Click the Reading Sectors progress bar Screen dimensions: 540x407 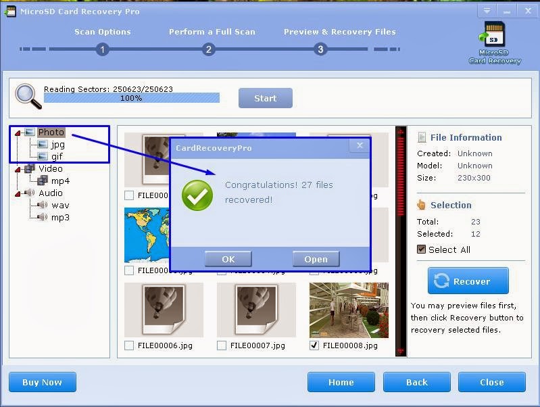tap(132, 98)
